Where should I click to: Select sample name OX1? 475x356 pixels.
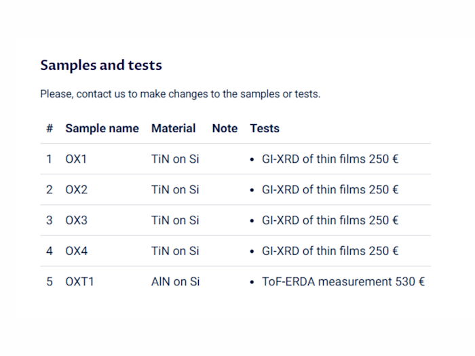click(76, 159)
